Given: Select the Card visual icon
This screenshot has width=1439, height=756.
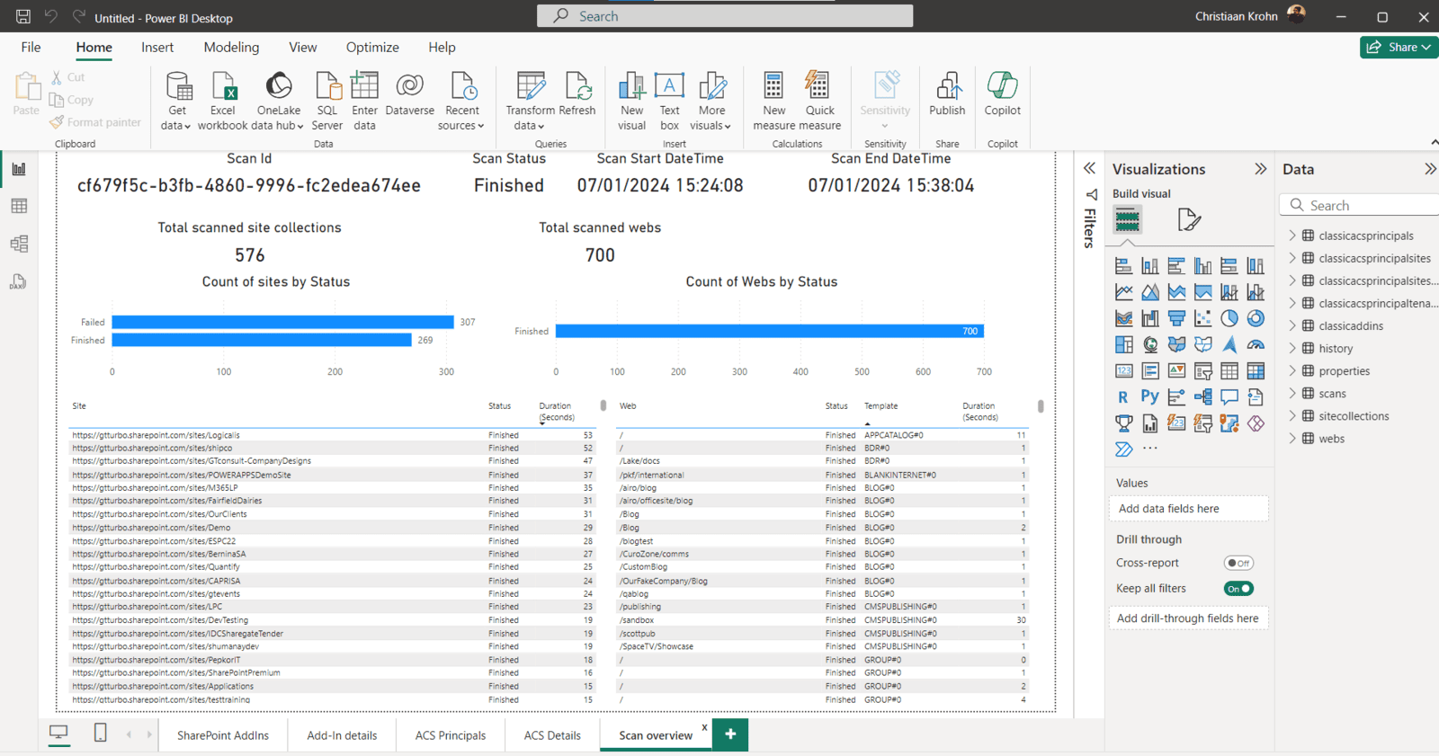Looking at the screenshot, I should pyautogui.click(x=1123, y=370).
